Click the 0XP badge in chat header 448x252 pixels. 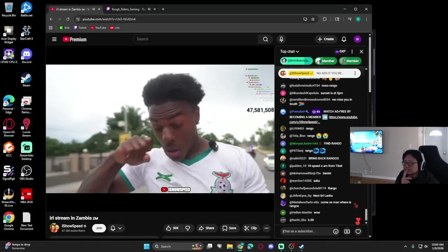coord(341,51)
